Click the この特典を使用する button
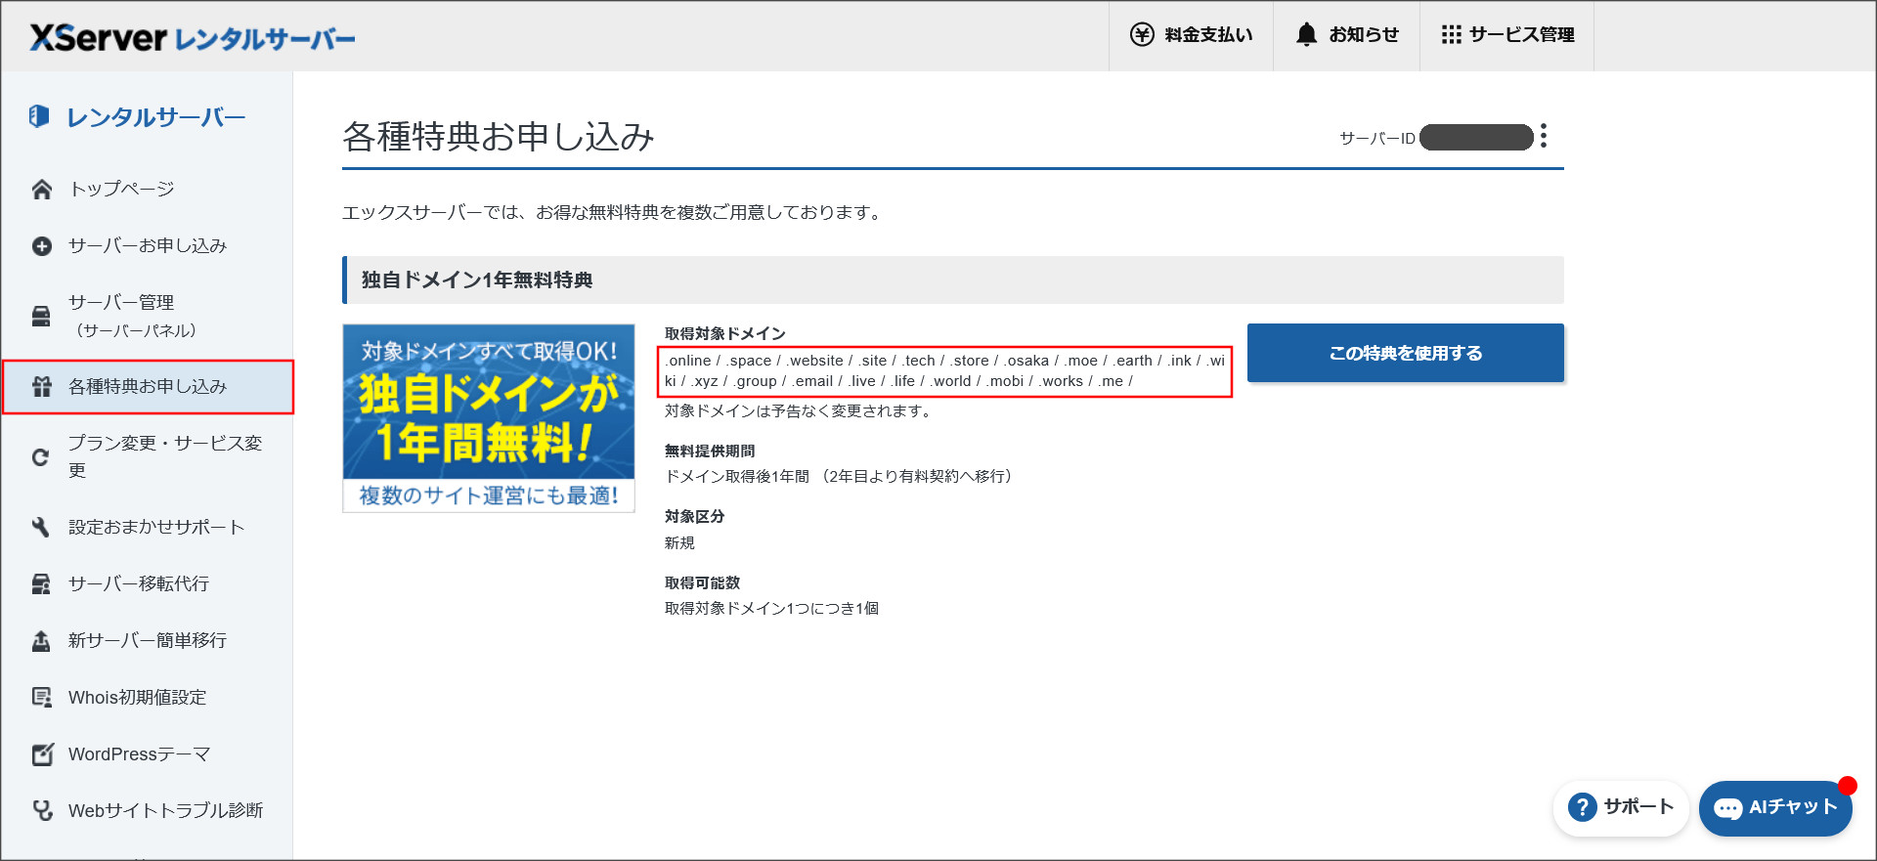1877x861 pixels. click(x=1405, y=353)
